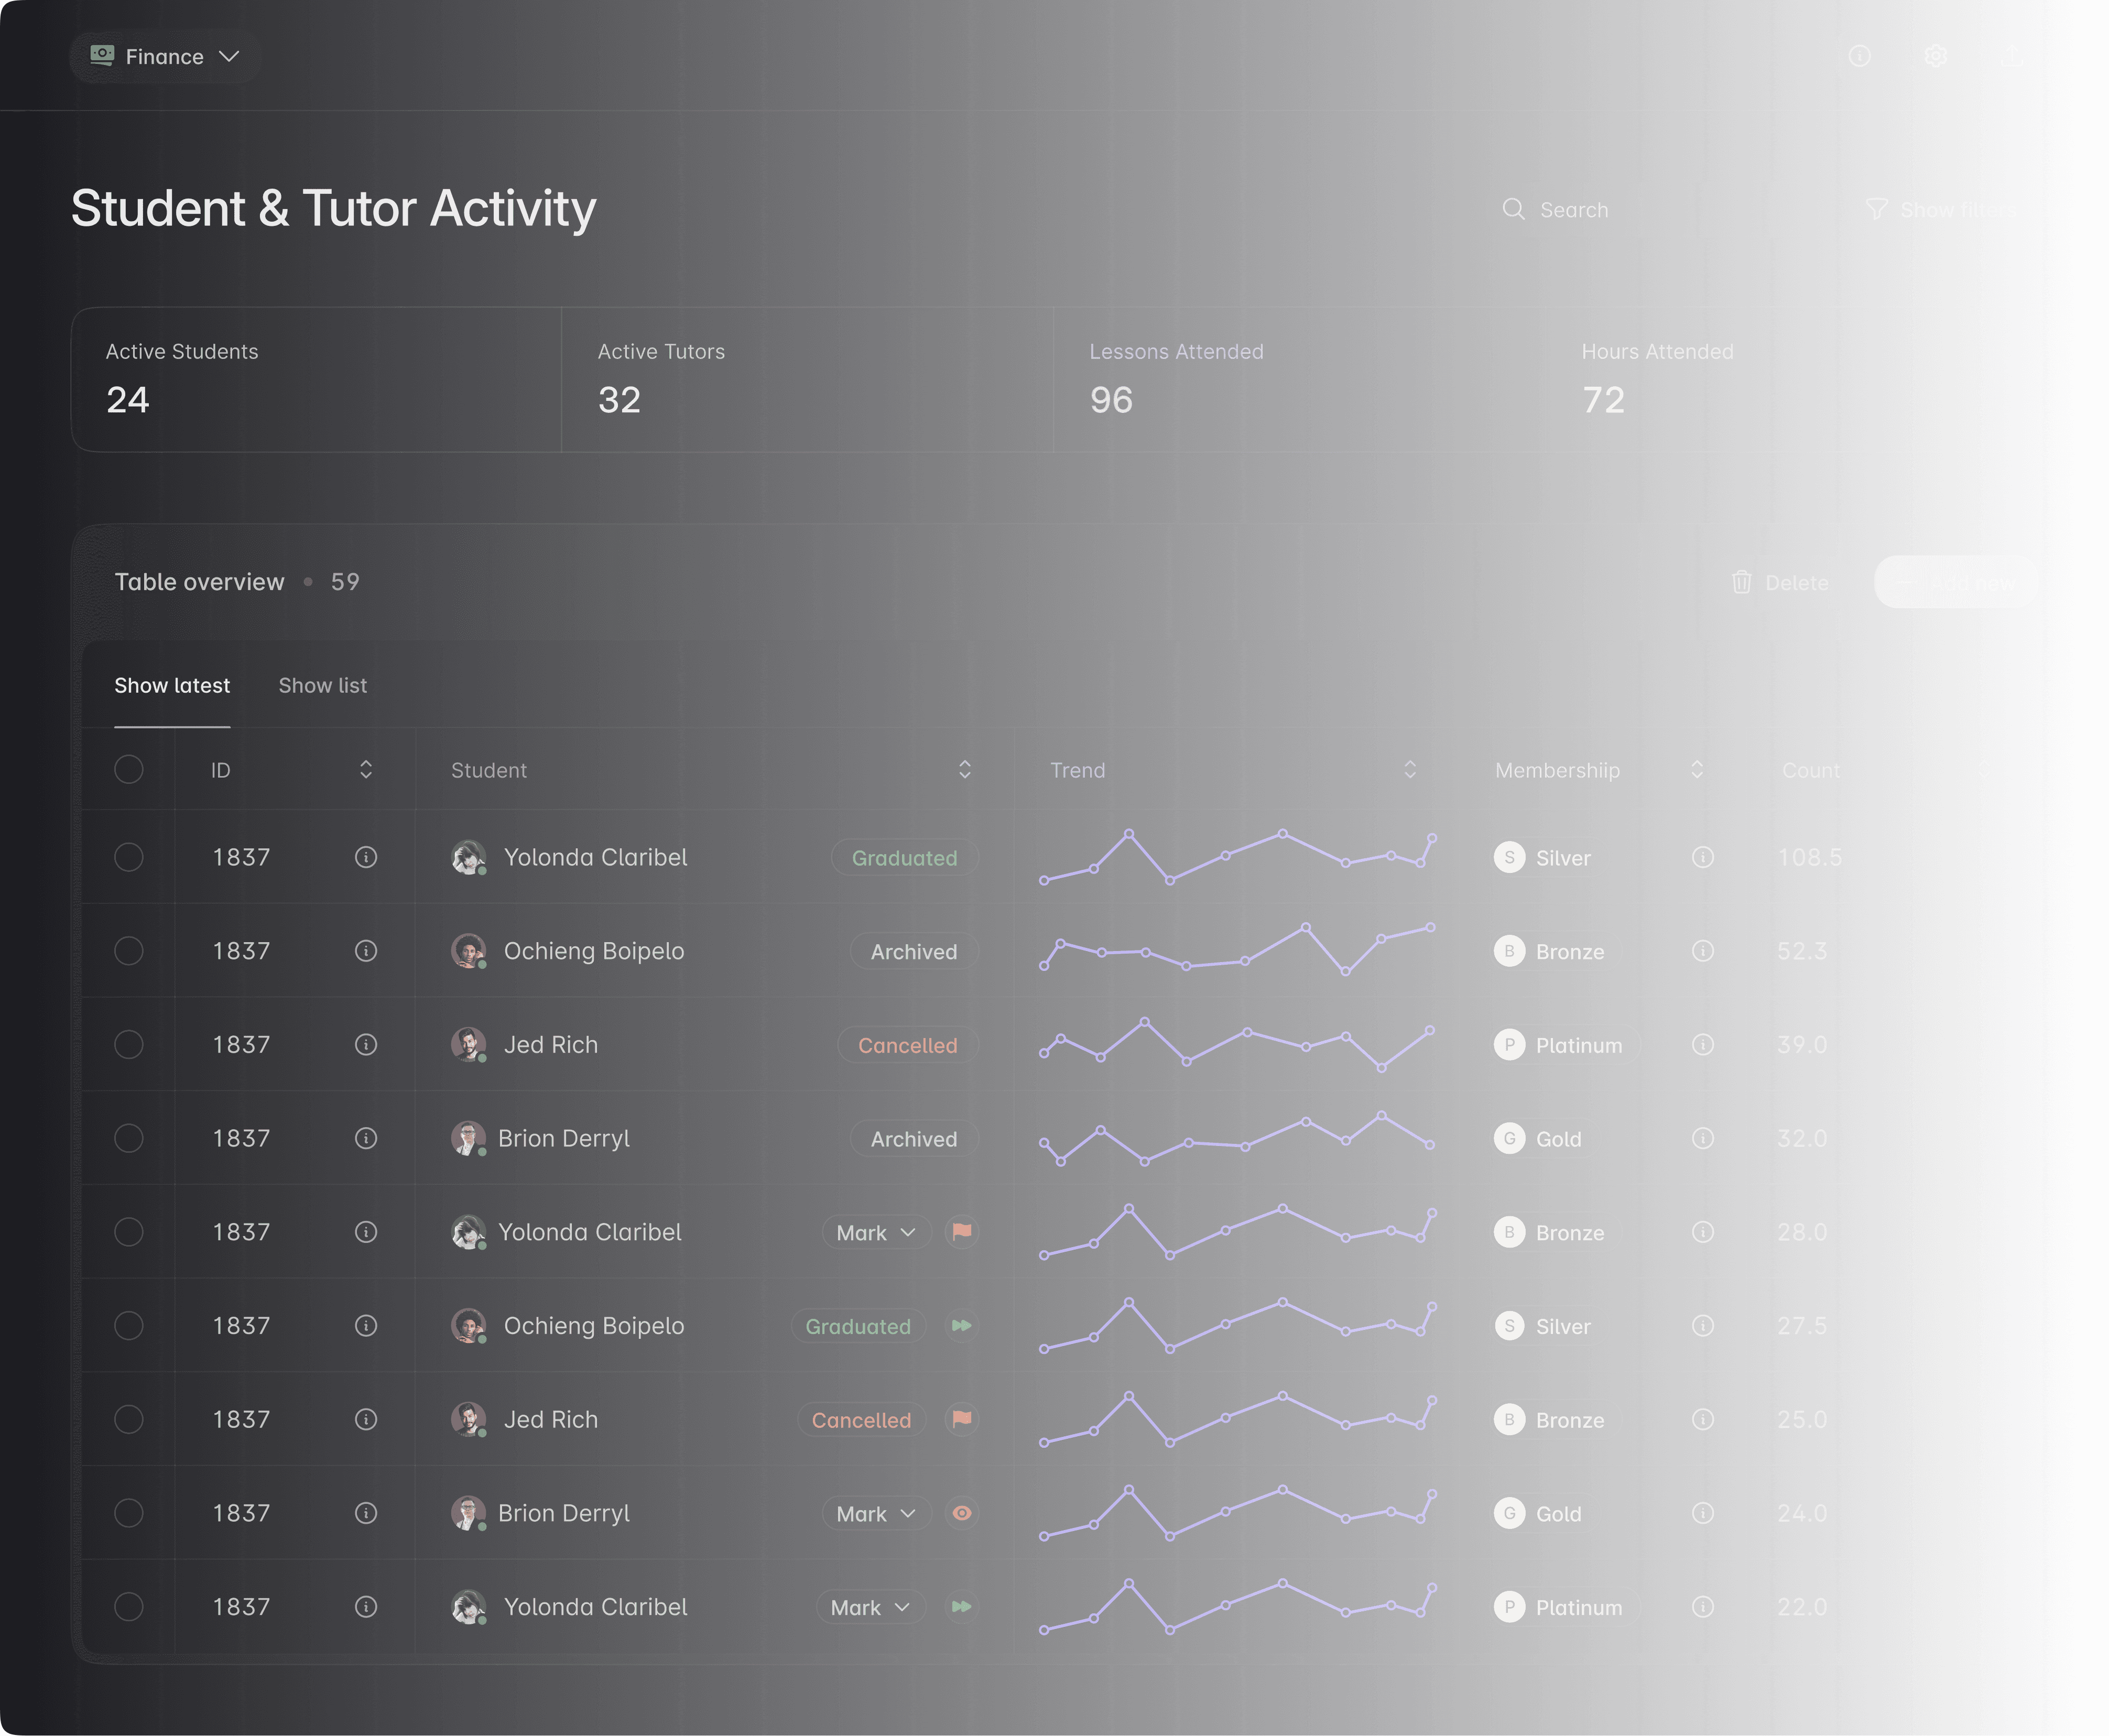Sort by the Trend column arrows
The width and height of the screenshot is (2109, 1736).
[x=1409, y=769]
